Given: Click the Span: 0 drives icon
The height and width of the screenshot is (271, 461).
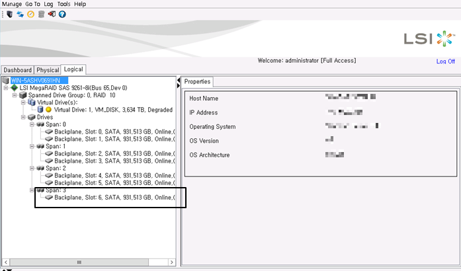Looking at the screenshot, I should pyautogui.click(x=40, y=124).
